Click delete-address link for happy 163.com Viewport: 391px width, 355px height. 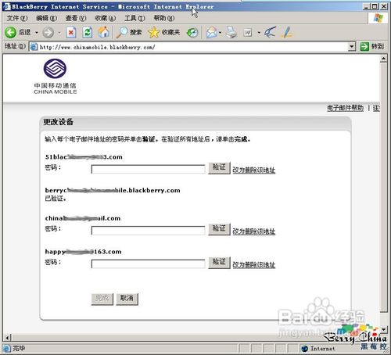[x=254, y=264]
